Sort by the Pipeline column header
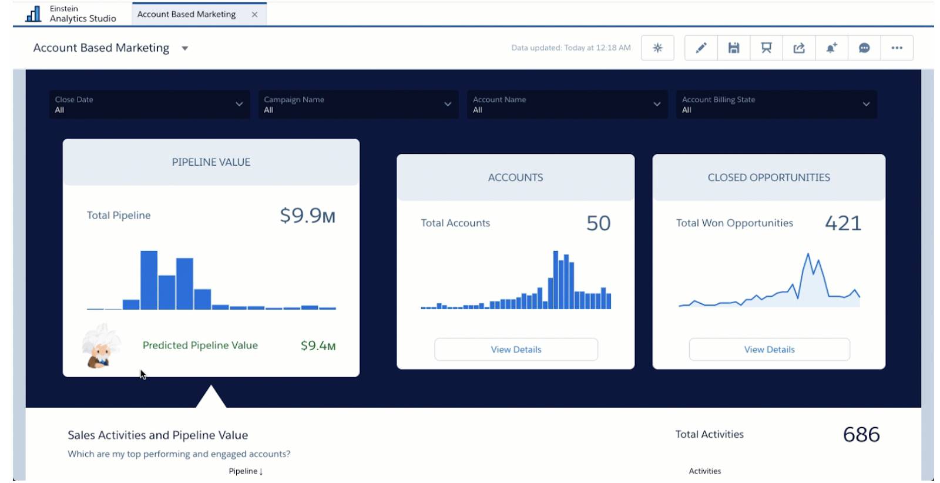The image size is (940, 483). coord(246,471)
